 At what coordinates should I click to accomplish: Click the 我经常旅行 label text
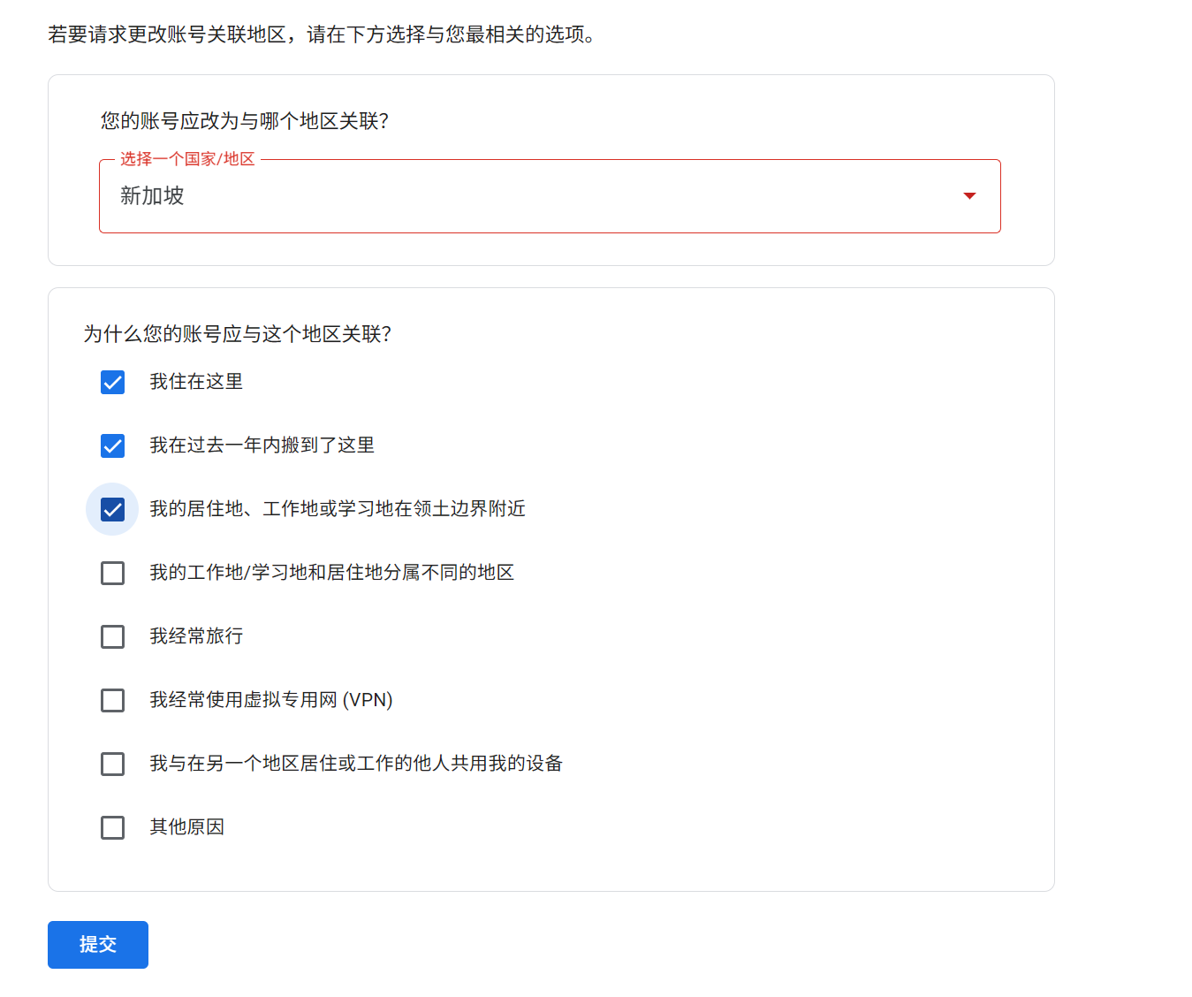[x=196, y=636]
